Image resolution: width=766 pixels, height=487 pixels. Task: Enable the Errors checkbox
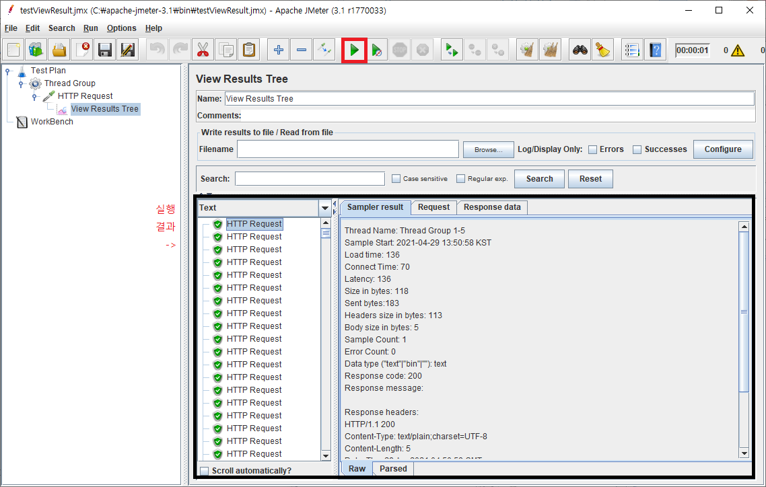point(592,150)
